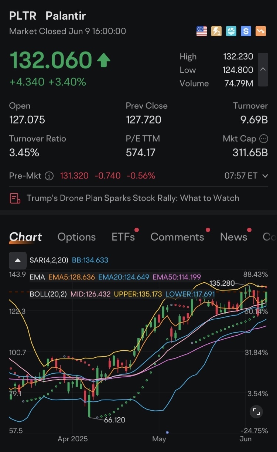Tap the LOWER:117.691 Bollinger value
Image resolution: width=277 pixels, height=452 pixels.
190,294
